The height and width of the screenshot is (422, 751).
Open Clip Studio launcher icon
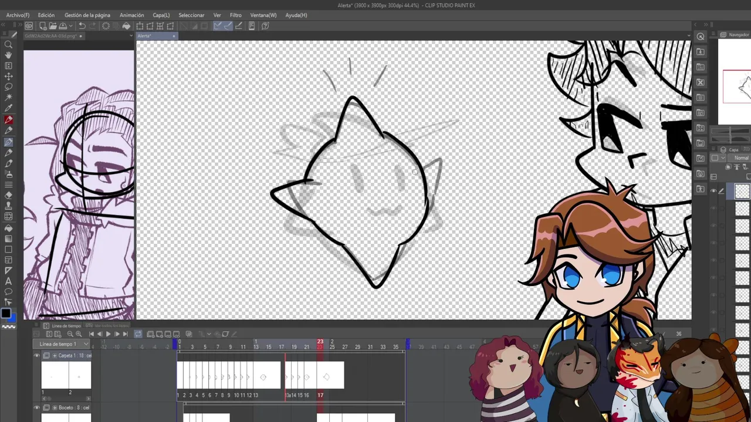[x=29, y=26]
